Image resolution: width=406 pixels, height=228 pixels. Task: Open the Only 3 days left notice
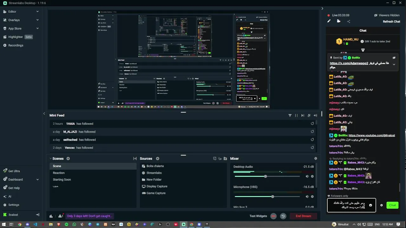[x=89, y=216]
